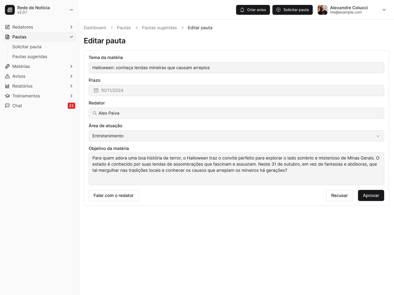The width and height of the screenshot is (394, 295).
Task: Select the Pautas document icon in sidebar
Action: (x=7, y=37)
